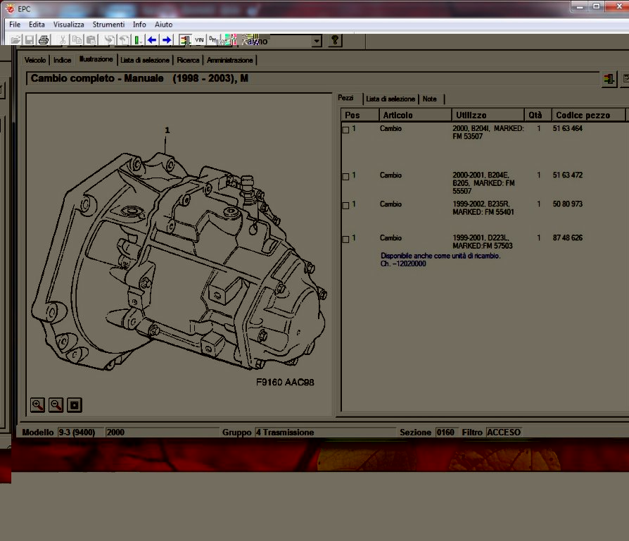Click the colored list toolbar icon

(185, 40)
